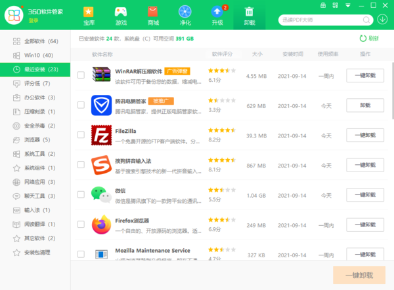
Task: Open the 游戏 games section
Action: point(121,16)
